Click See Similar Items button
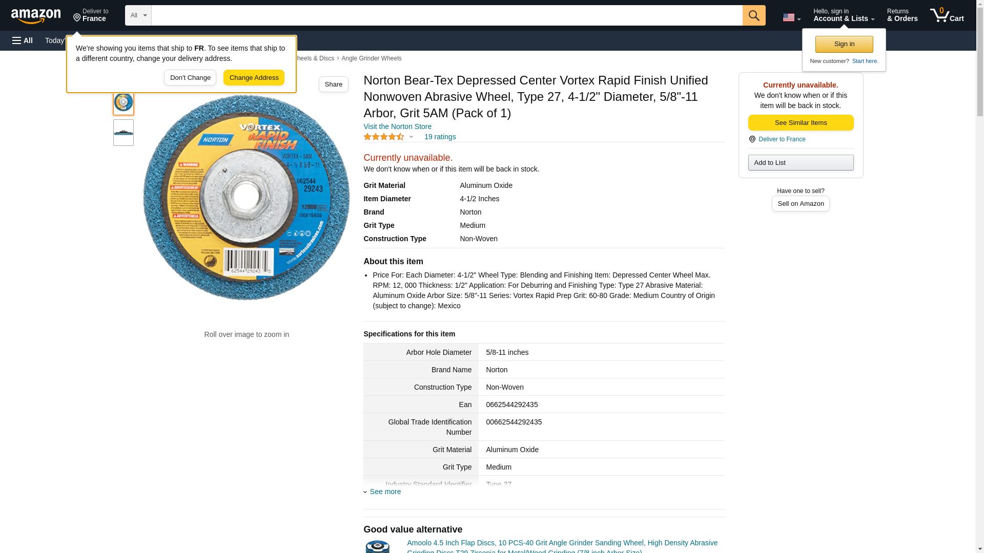 click(801, 123)
